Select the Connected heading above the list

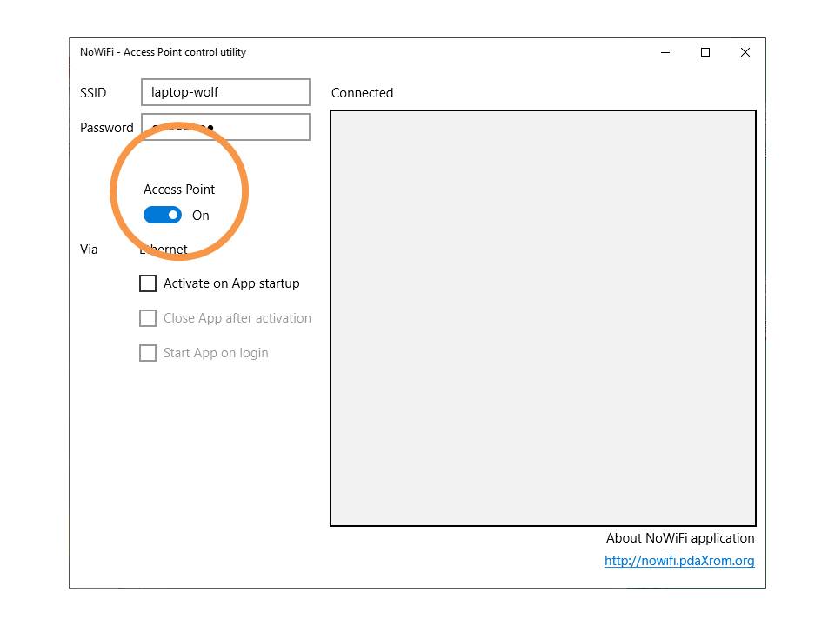(x=362, y=93)
